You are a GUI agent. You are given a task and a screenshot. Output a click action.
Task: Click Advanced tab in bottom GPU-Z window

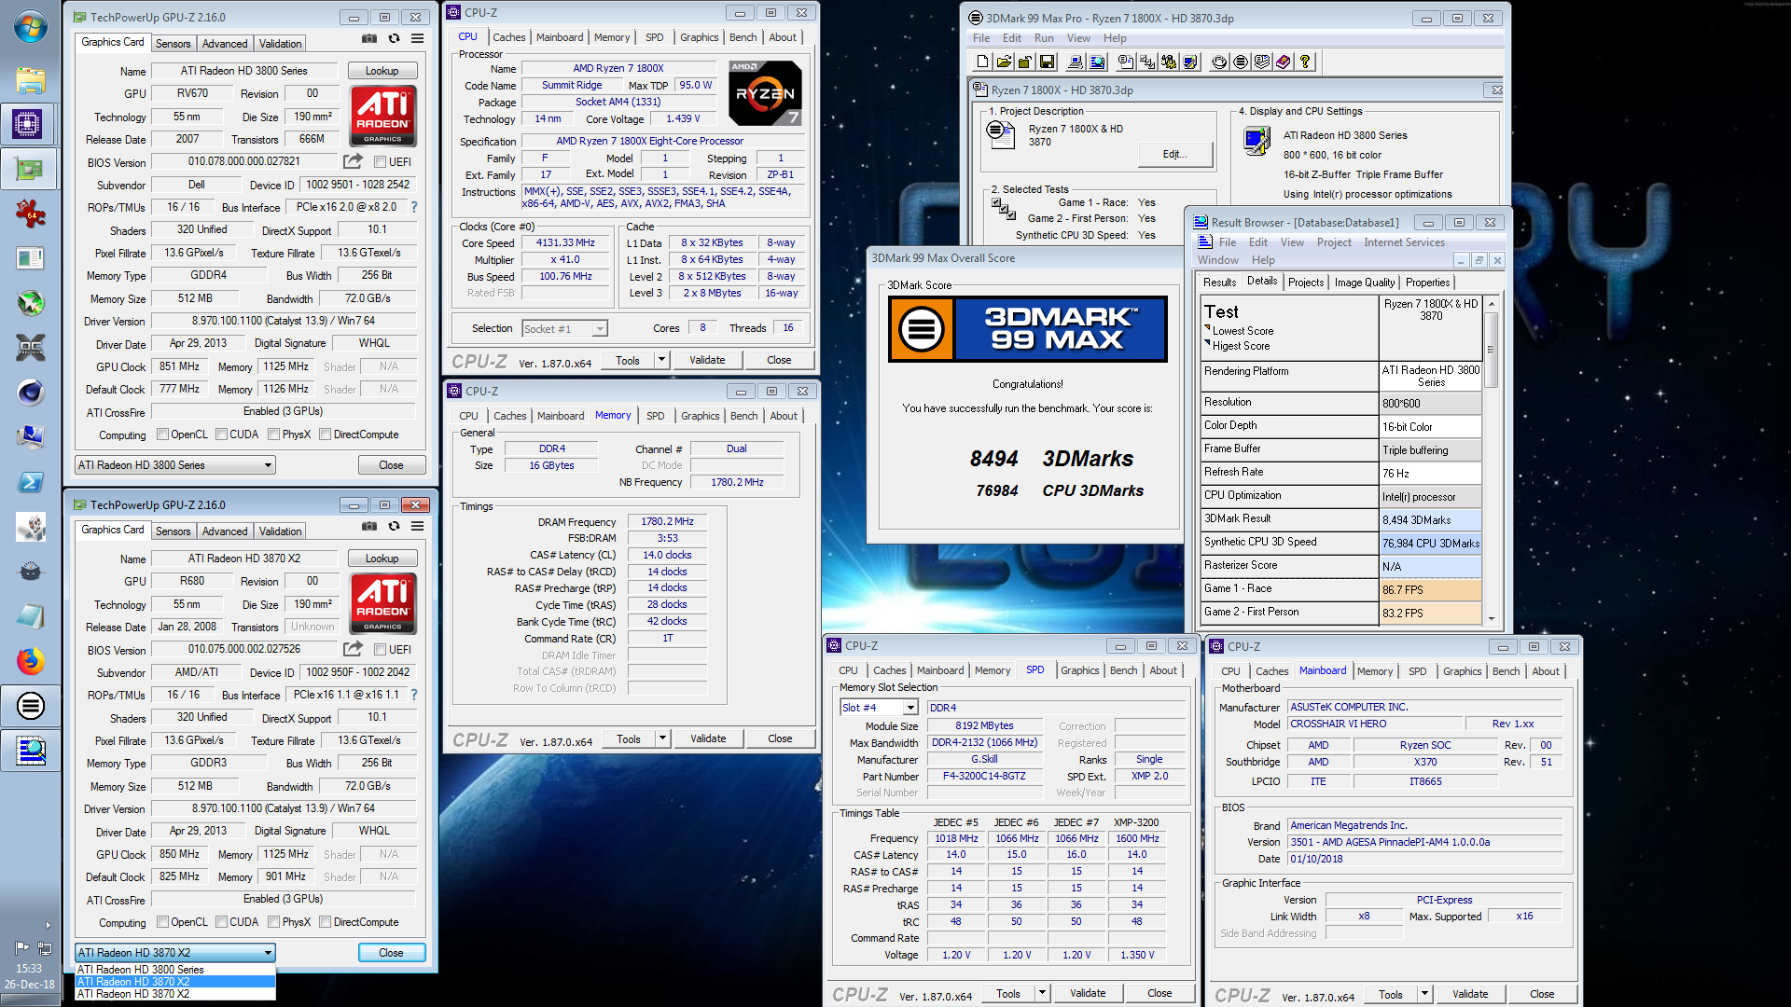tap(225, 531)
